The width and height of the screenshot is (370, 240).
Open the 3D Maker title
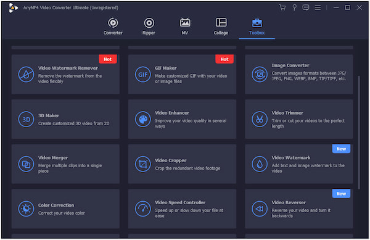point(49,115)
